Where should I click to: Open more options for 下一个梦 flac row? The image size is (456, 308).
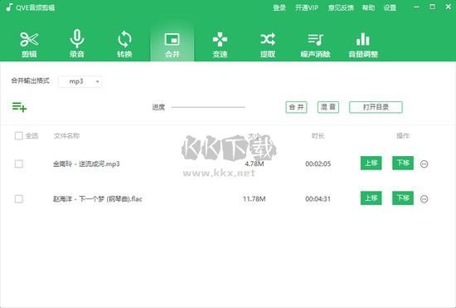click(x=424, y=199)
